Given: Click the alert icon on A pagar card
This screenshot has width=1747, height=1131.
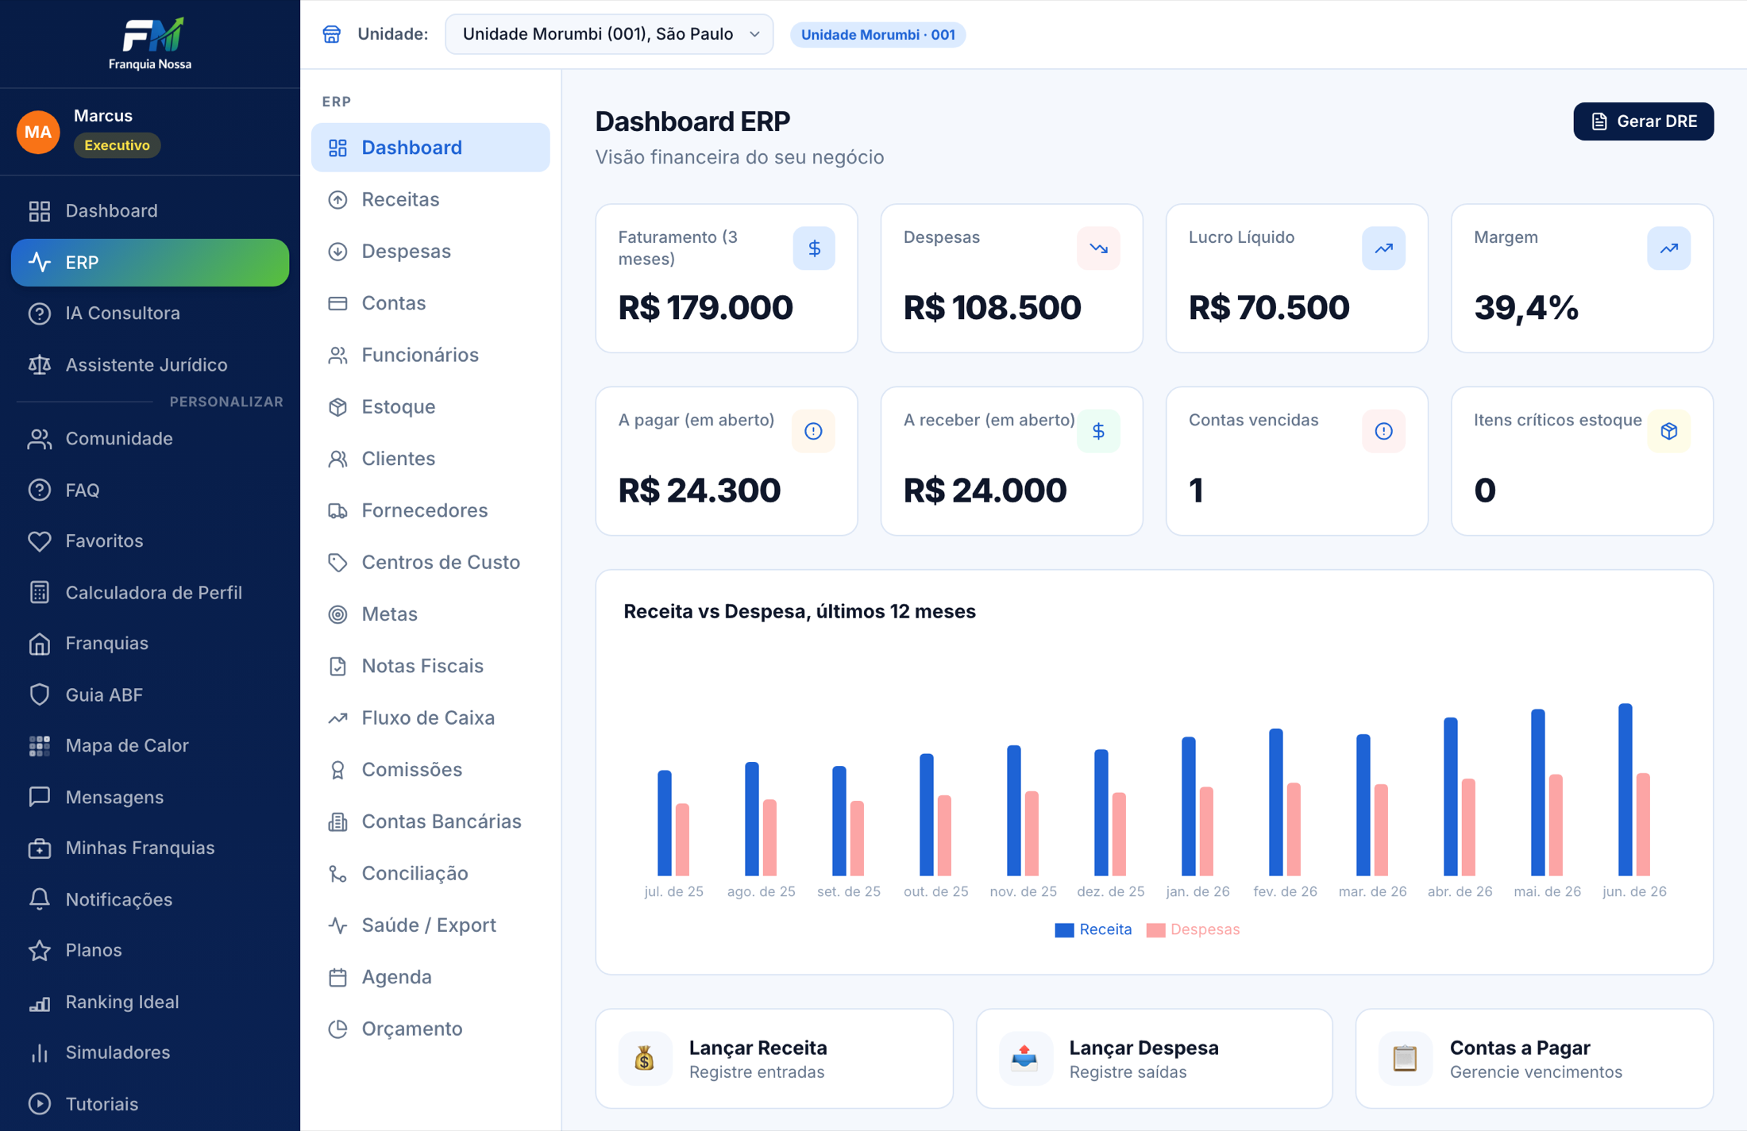Looking at the screenshot, I should pyautogui.click(x=813, y=431).
